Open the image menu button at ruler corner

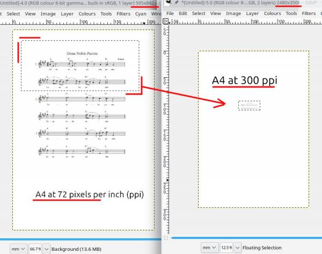(165, 21)
